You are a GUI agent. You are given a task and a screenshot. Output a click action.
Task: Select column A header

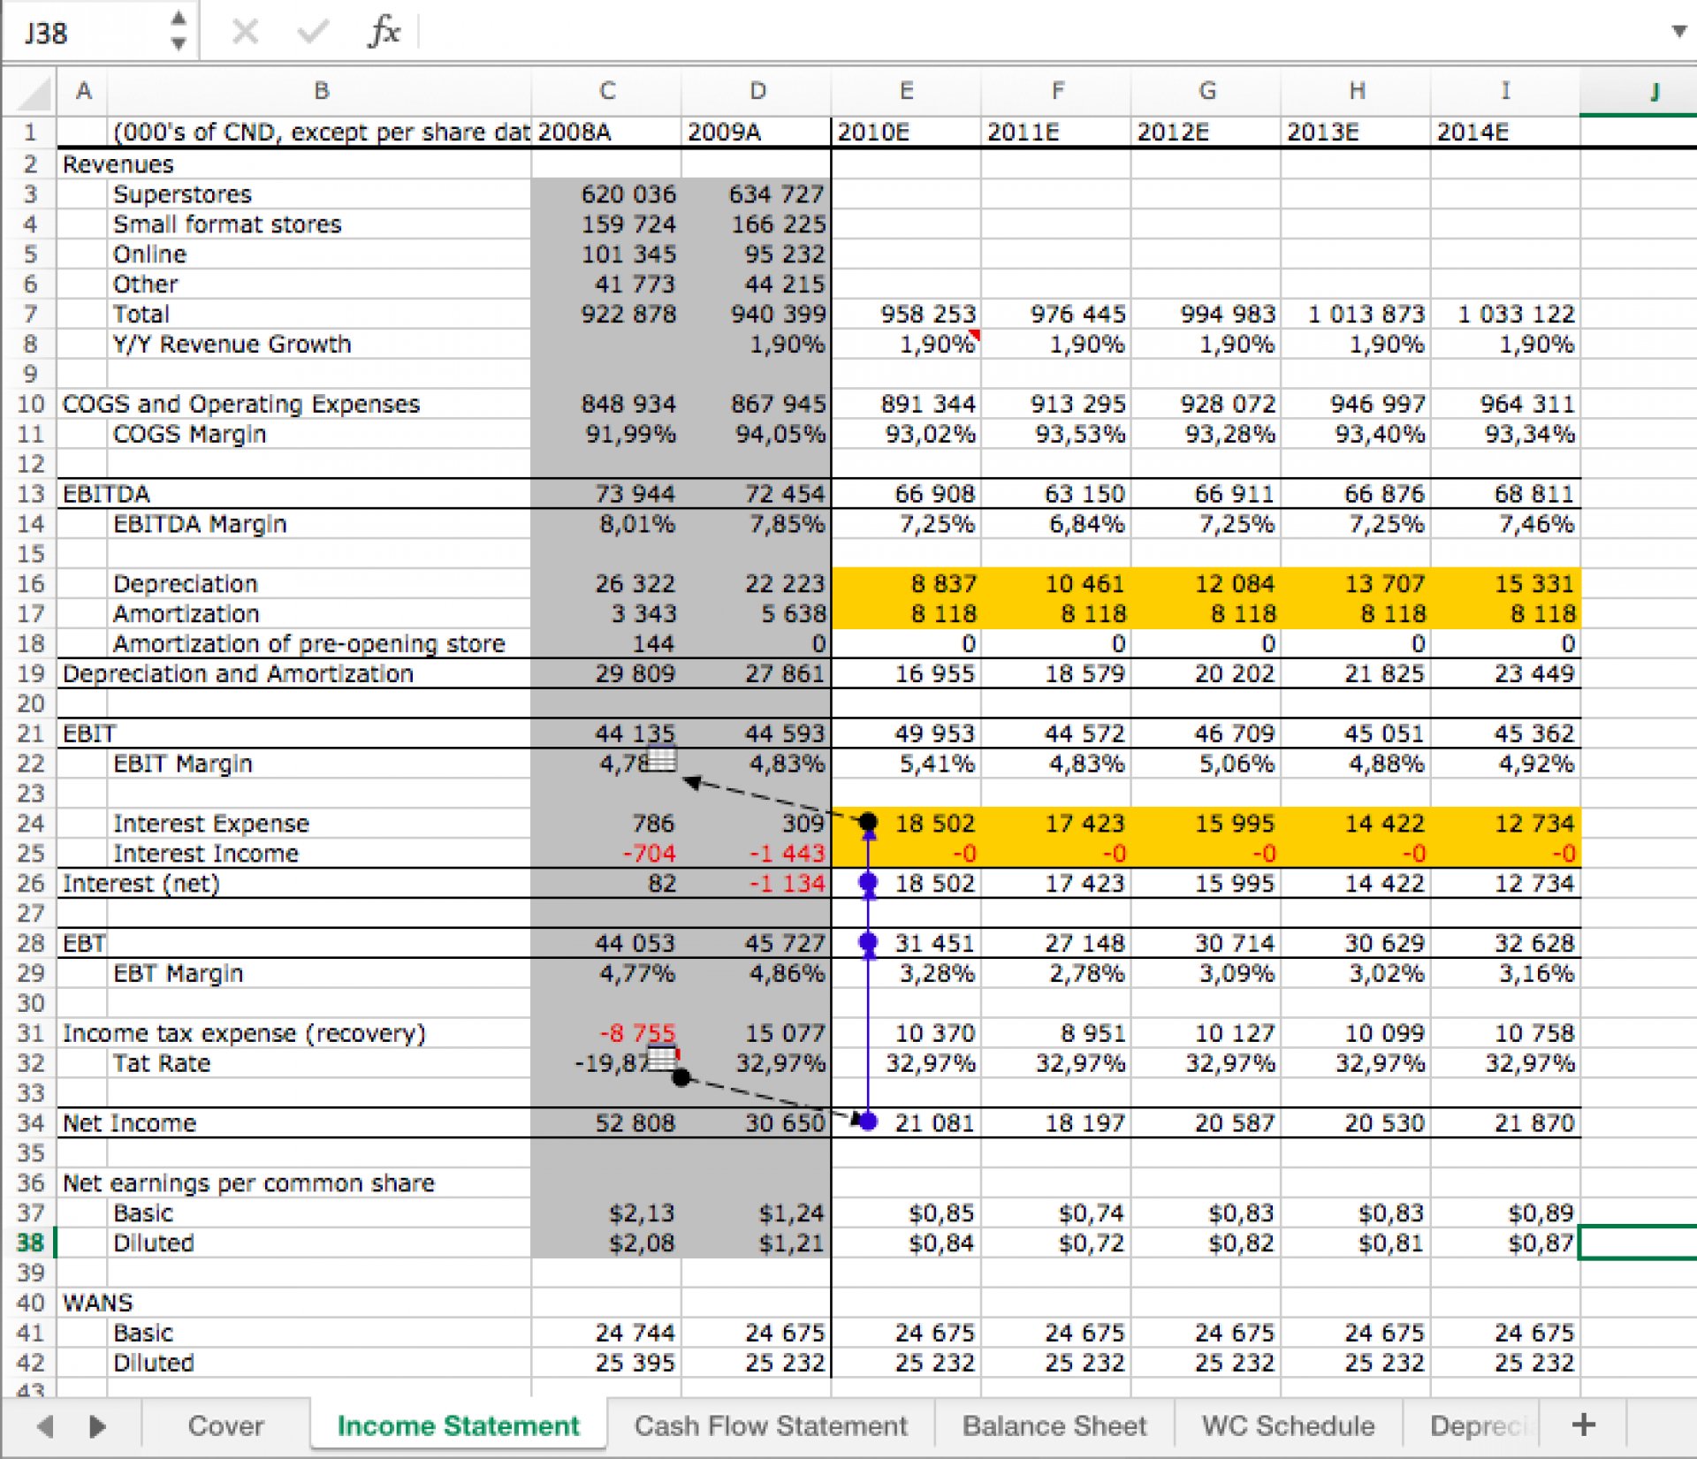click(83, 91)
